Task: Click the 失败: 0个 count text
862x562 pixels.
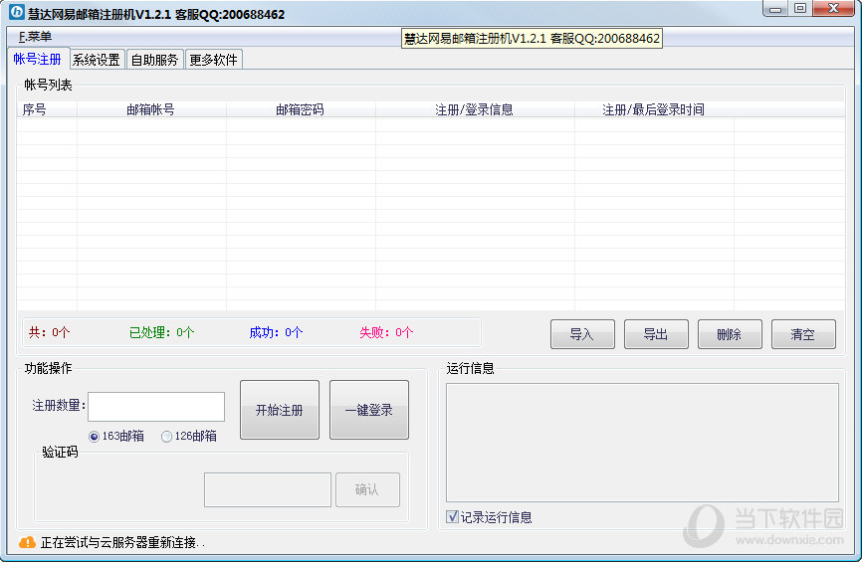Action: [x=386, y=332]
